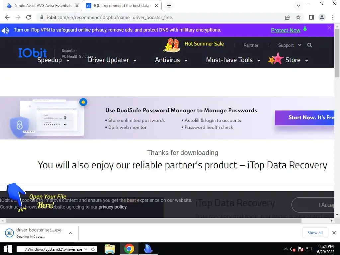Click the muted volume tray icon

[x=293, y=249]
